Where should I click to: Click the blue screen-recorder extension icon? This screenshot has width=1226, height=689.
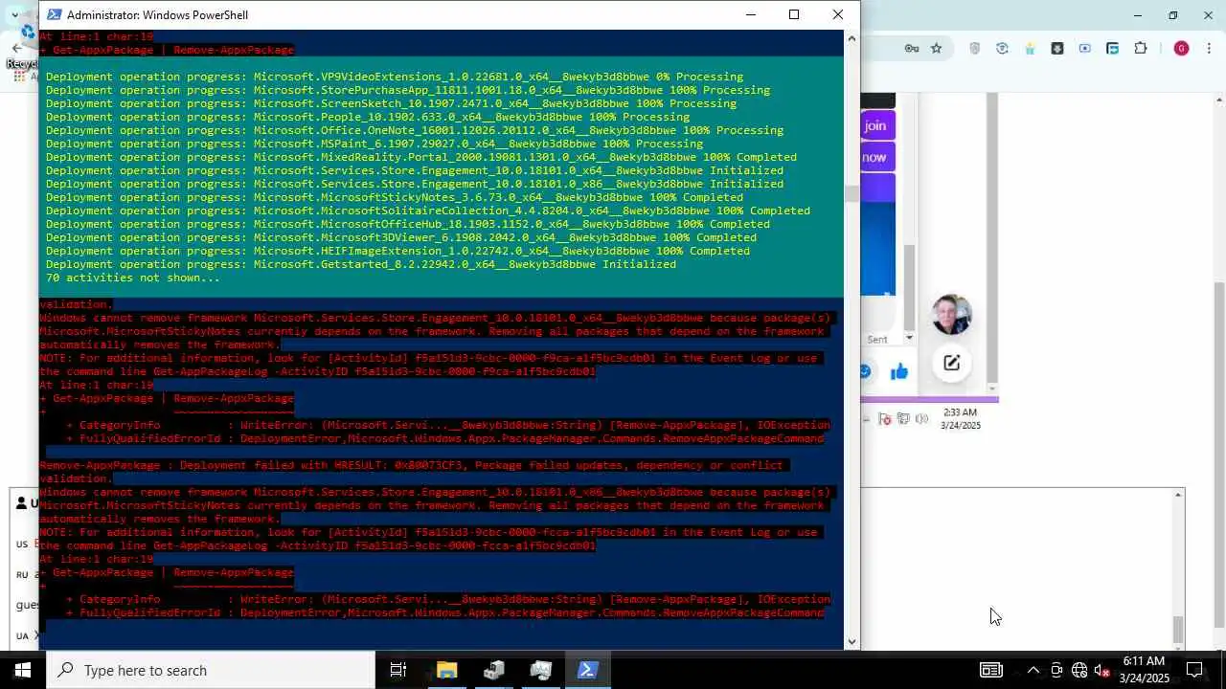1085,48
